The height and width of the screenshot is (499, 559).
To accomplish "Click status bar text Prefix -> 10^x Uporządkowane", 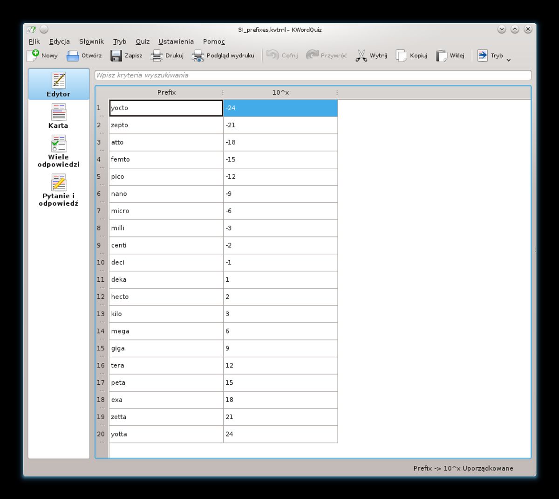I will coord(463,468).
